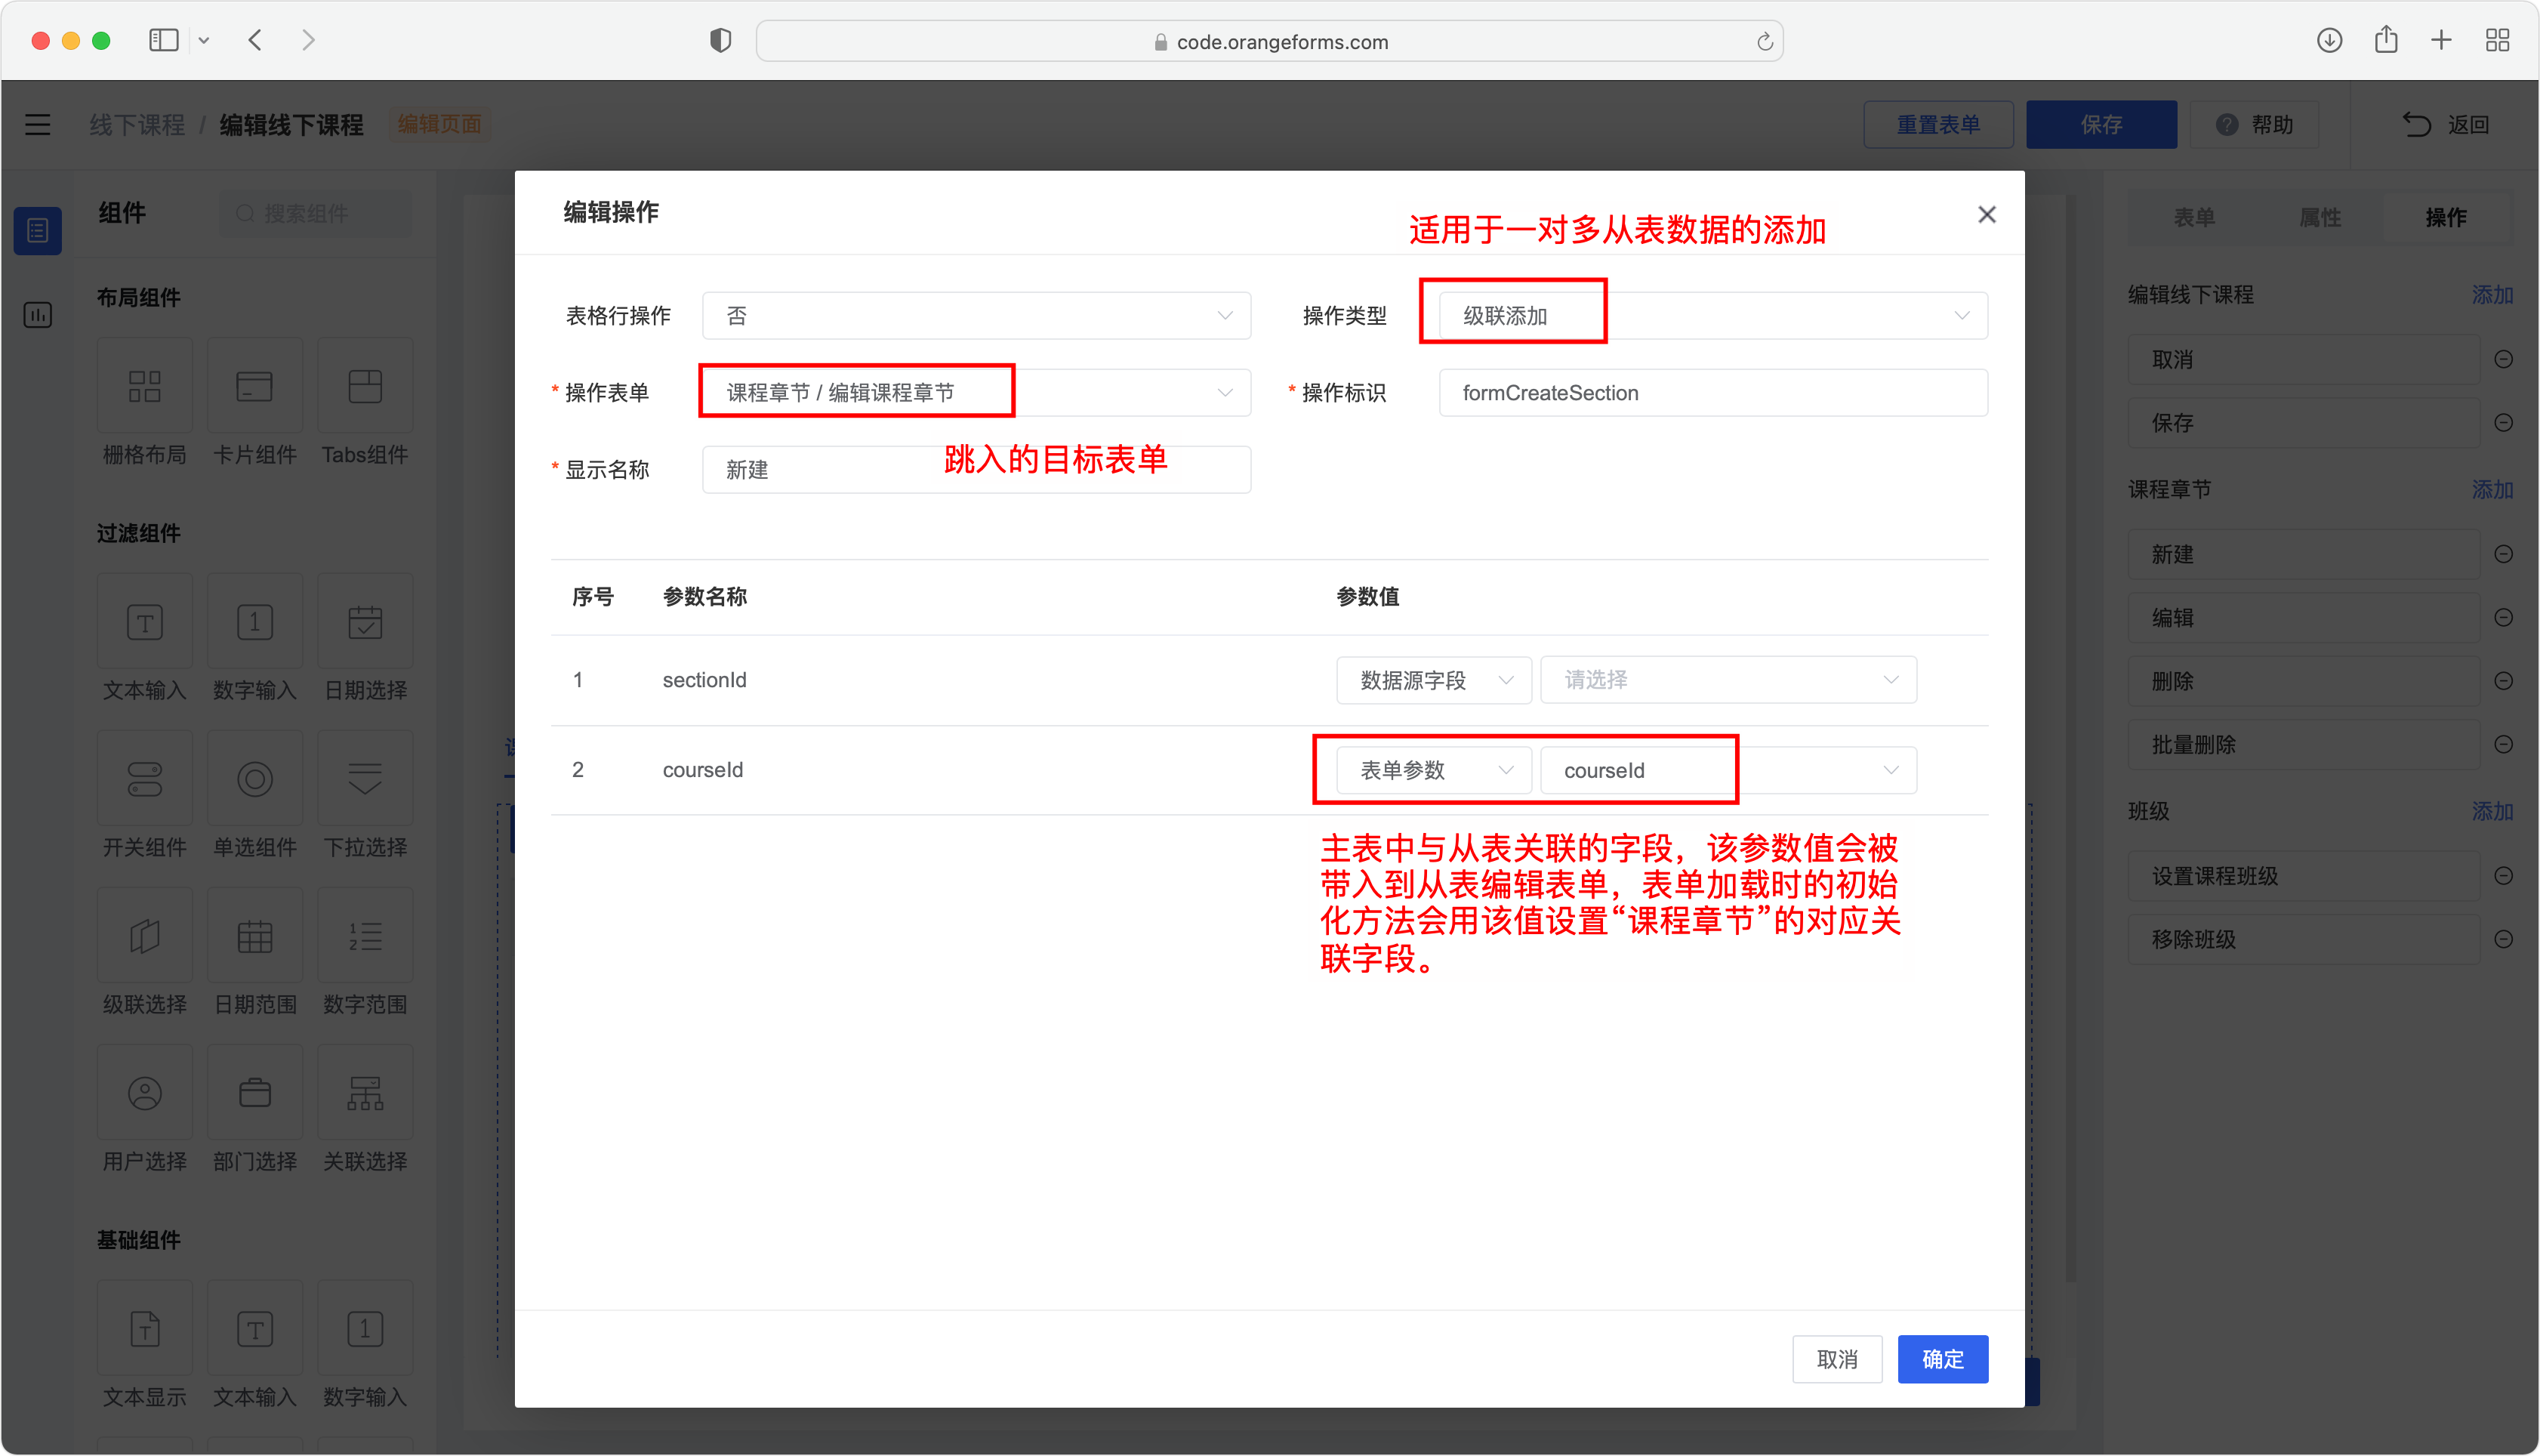Click the Safari reload page icon
This screenshot has width=2540, height=1456.
click(1765, 42)
